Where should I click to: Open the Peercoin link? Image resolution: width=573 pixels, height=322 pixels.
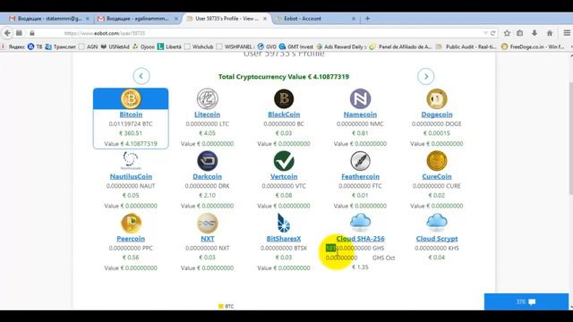click(131, 239)
